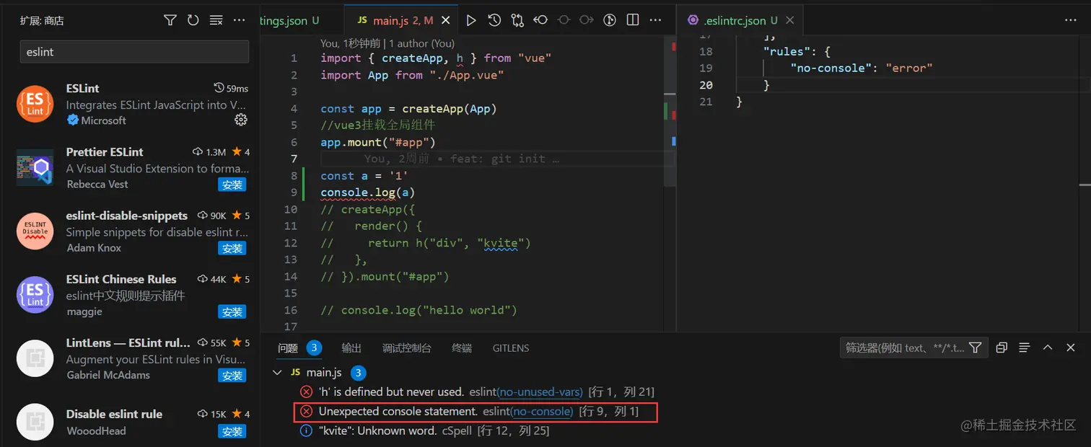Open changes compare icon in editor toolbar

point(517,20)
